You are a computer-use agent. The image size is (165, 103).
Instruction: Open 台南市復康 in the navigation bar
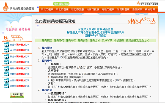click(93, 10)
